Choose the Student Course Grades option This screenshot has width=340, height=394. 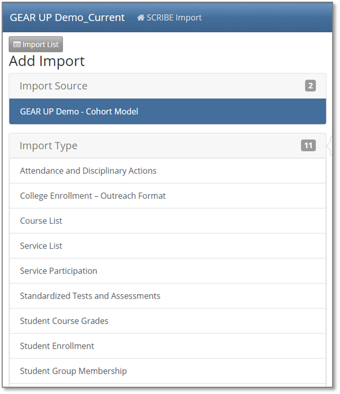tap(64, 321)
